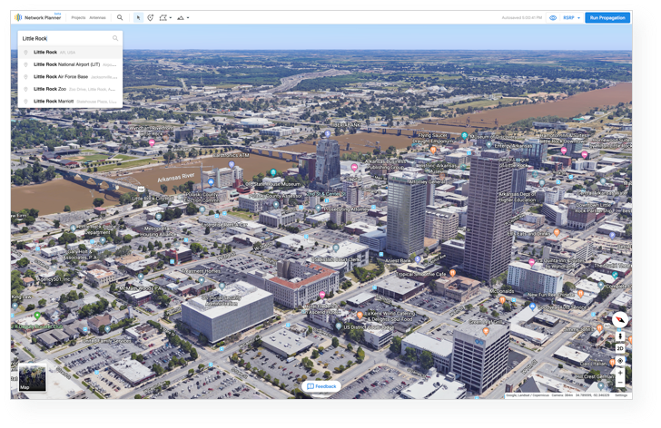Click the Run Propagation button
The height and width of the screenshot is (428, 661).
(607, 17)
